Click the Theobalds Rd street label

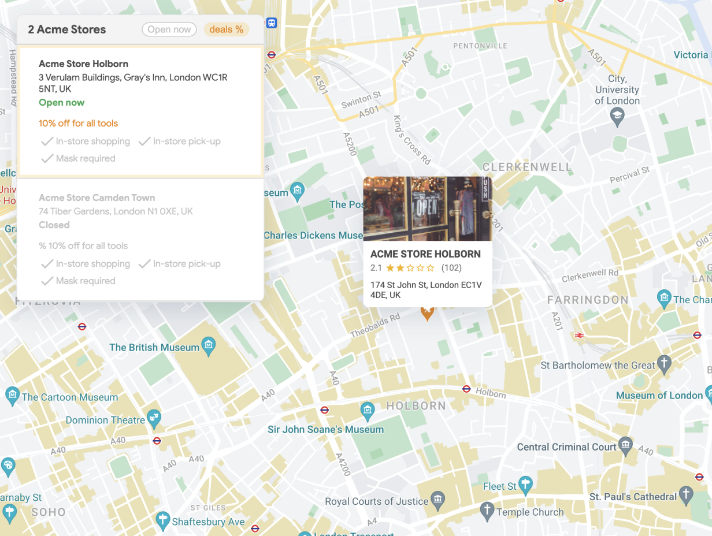click(x=375, y=326)
